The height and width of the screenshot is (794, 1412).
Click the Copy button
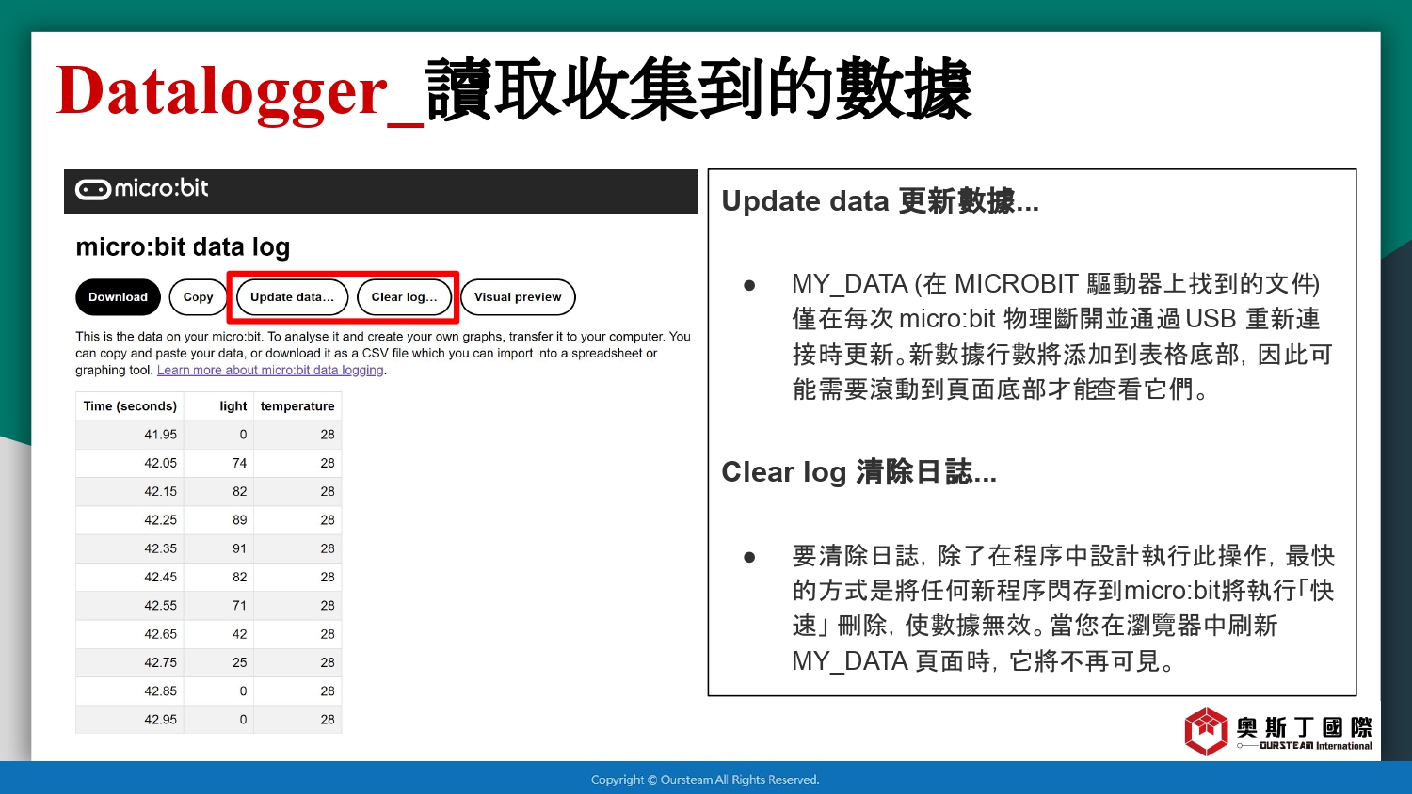pos(198,297)
